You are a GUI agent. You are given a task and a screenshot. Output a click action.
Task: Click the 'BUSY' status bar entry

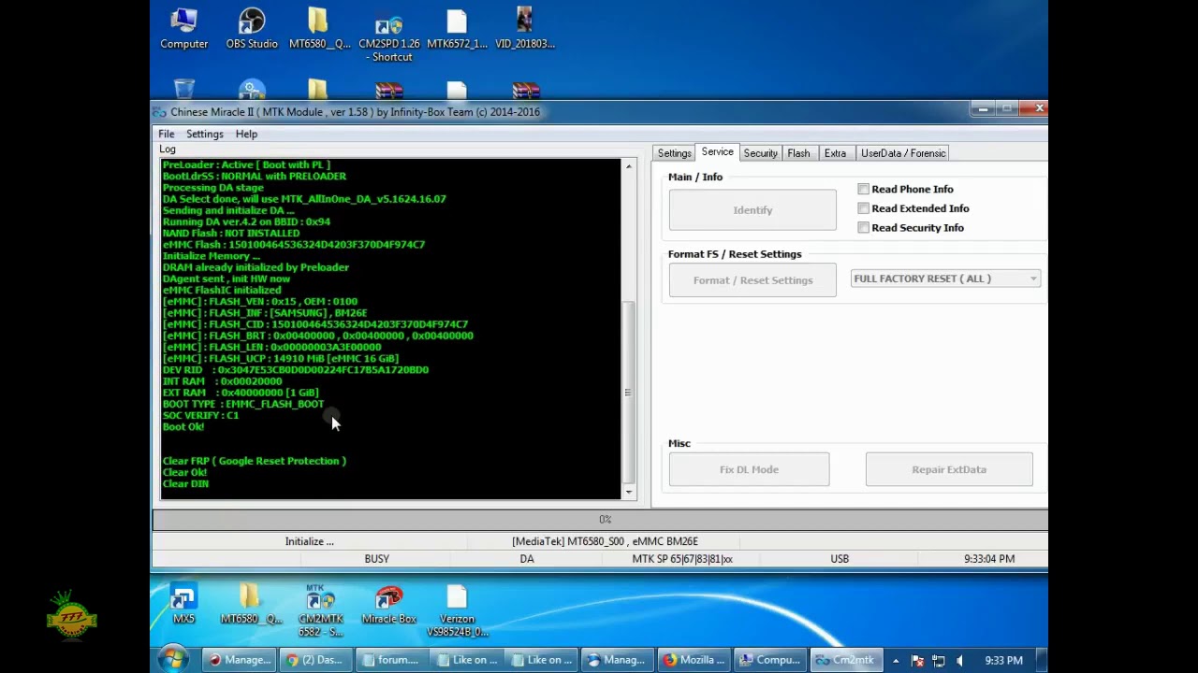[x=376, y=559]
